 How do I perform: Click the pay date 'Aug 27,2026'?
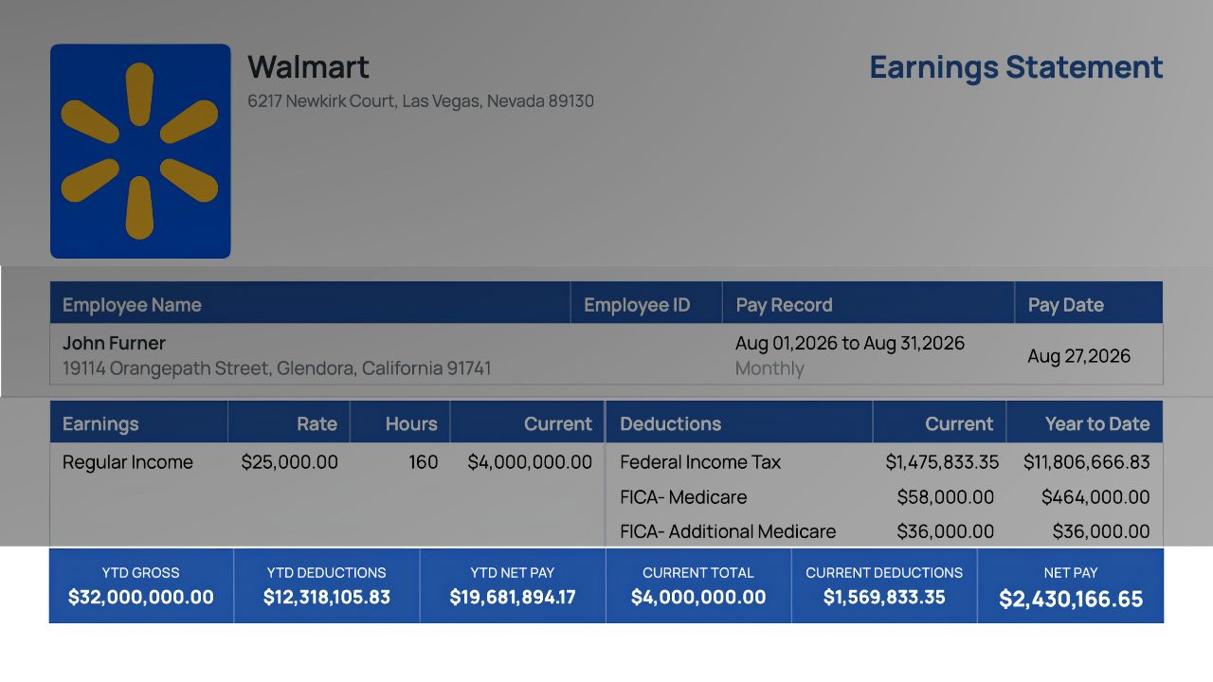pyautogui.click(x=1079, y=356)
